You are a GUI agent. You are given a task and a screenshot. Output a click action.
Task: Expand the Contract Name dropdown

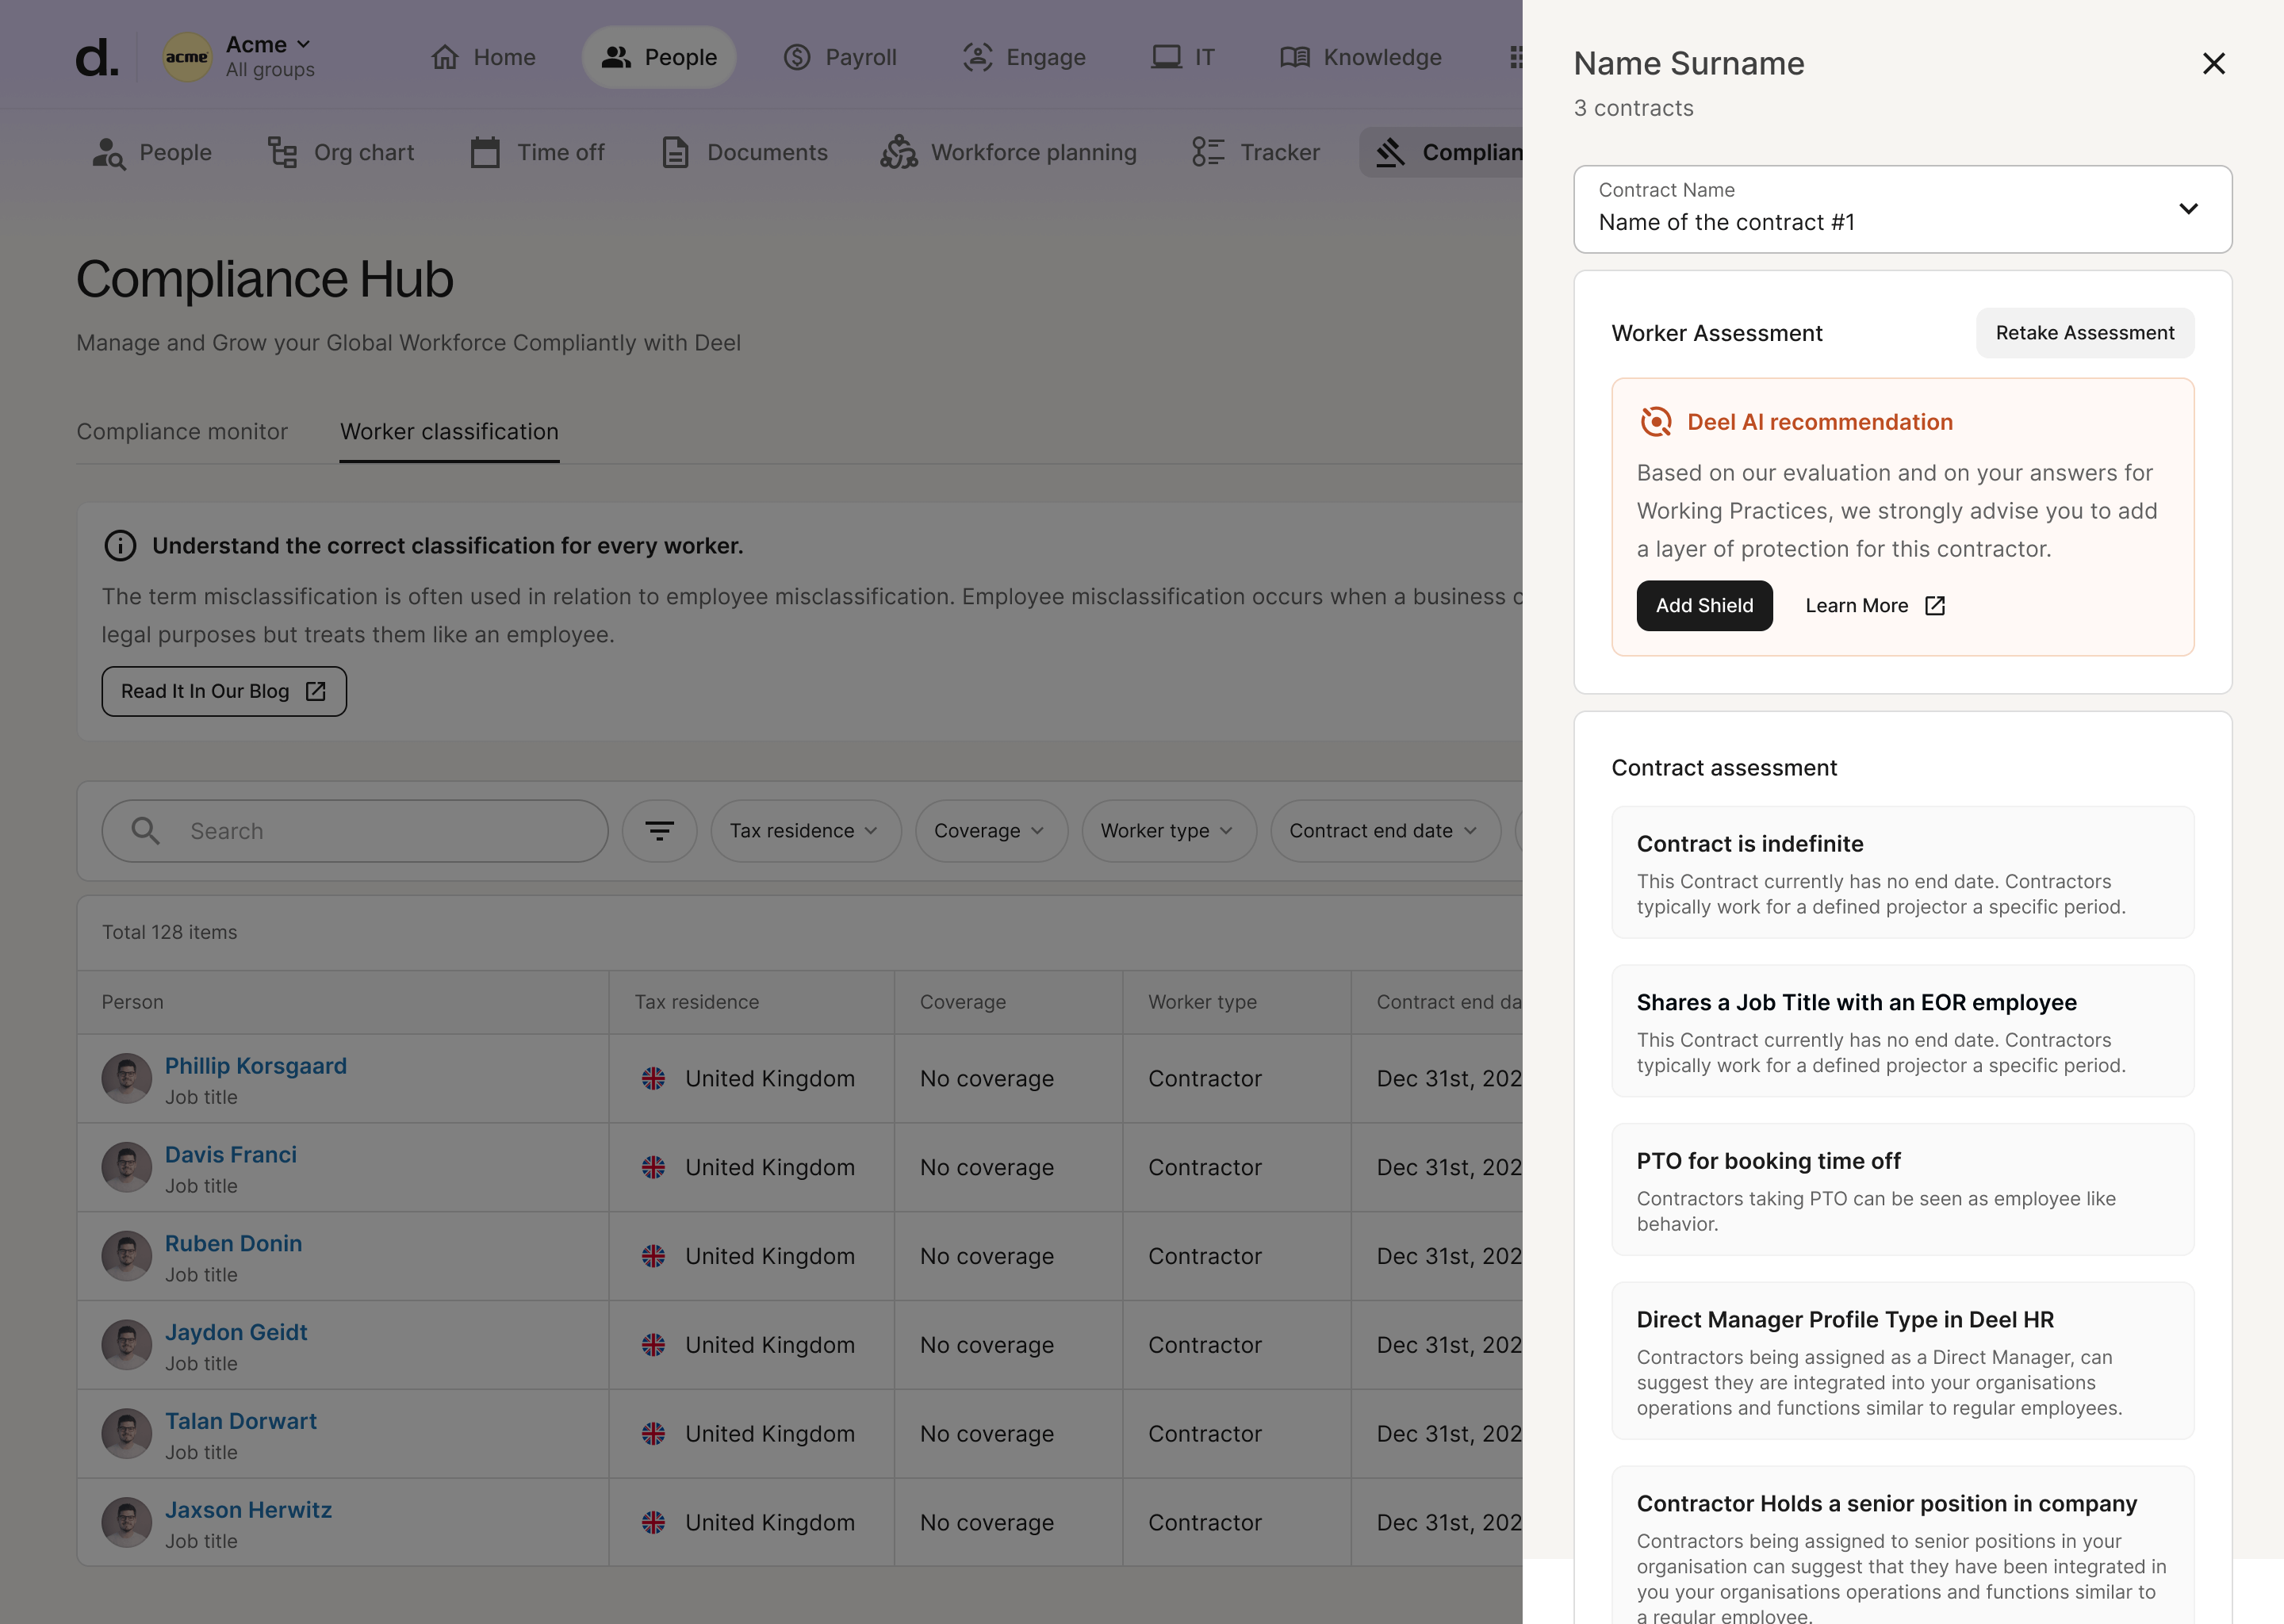[x=2188, y=209]
